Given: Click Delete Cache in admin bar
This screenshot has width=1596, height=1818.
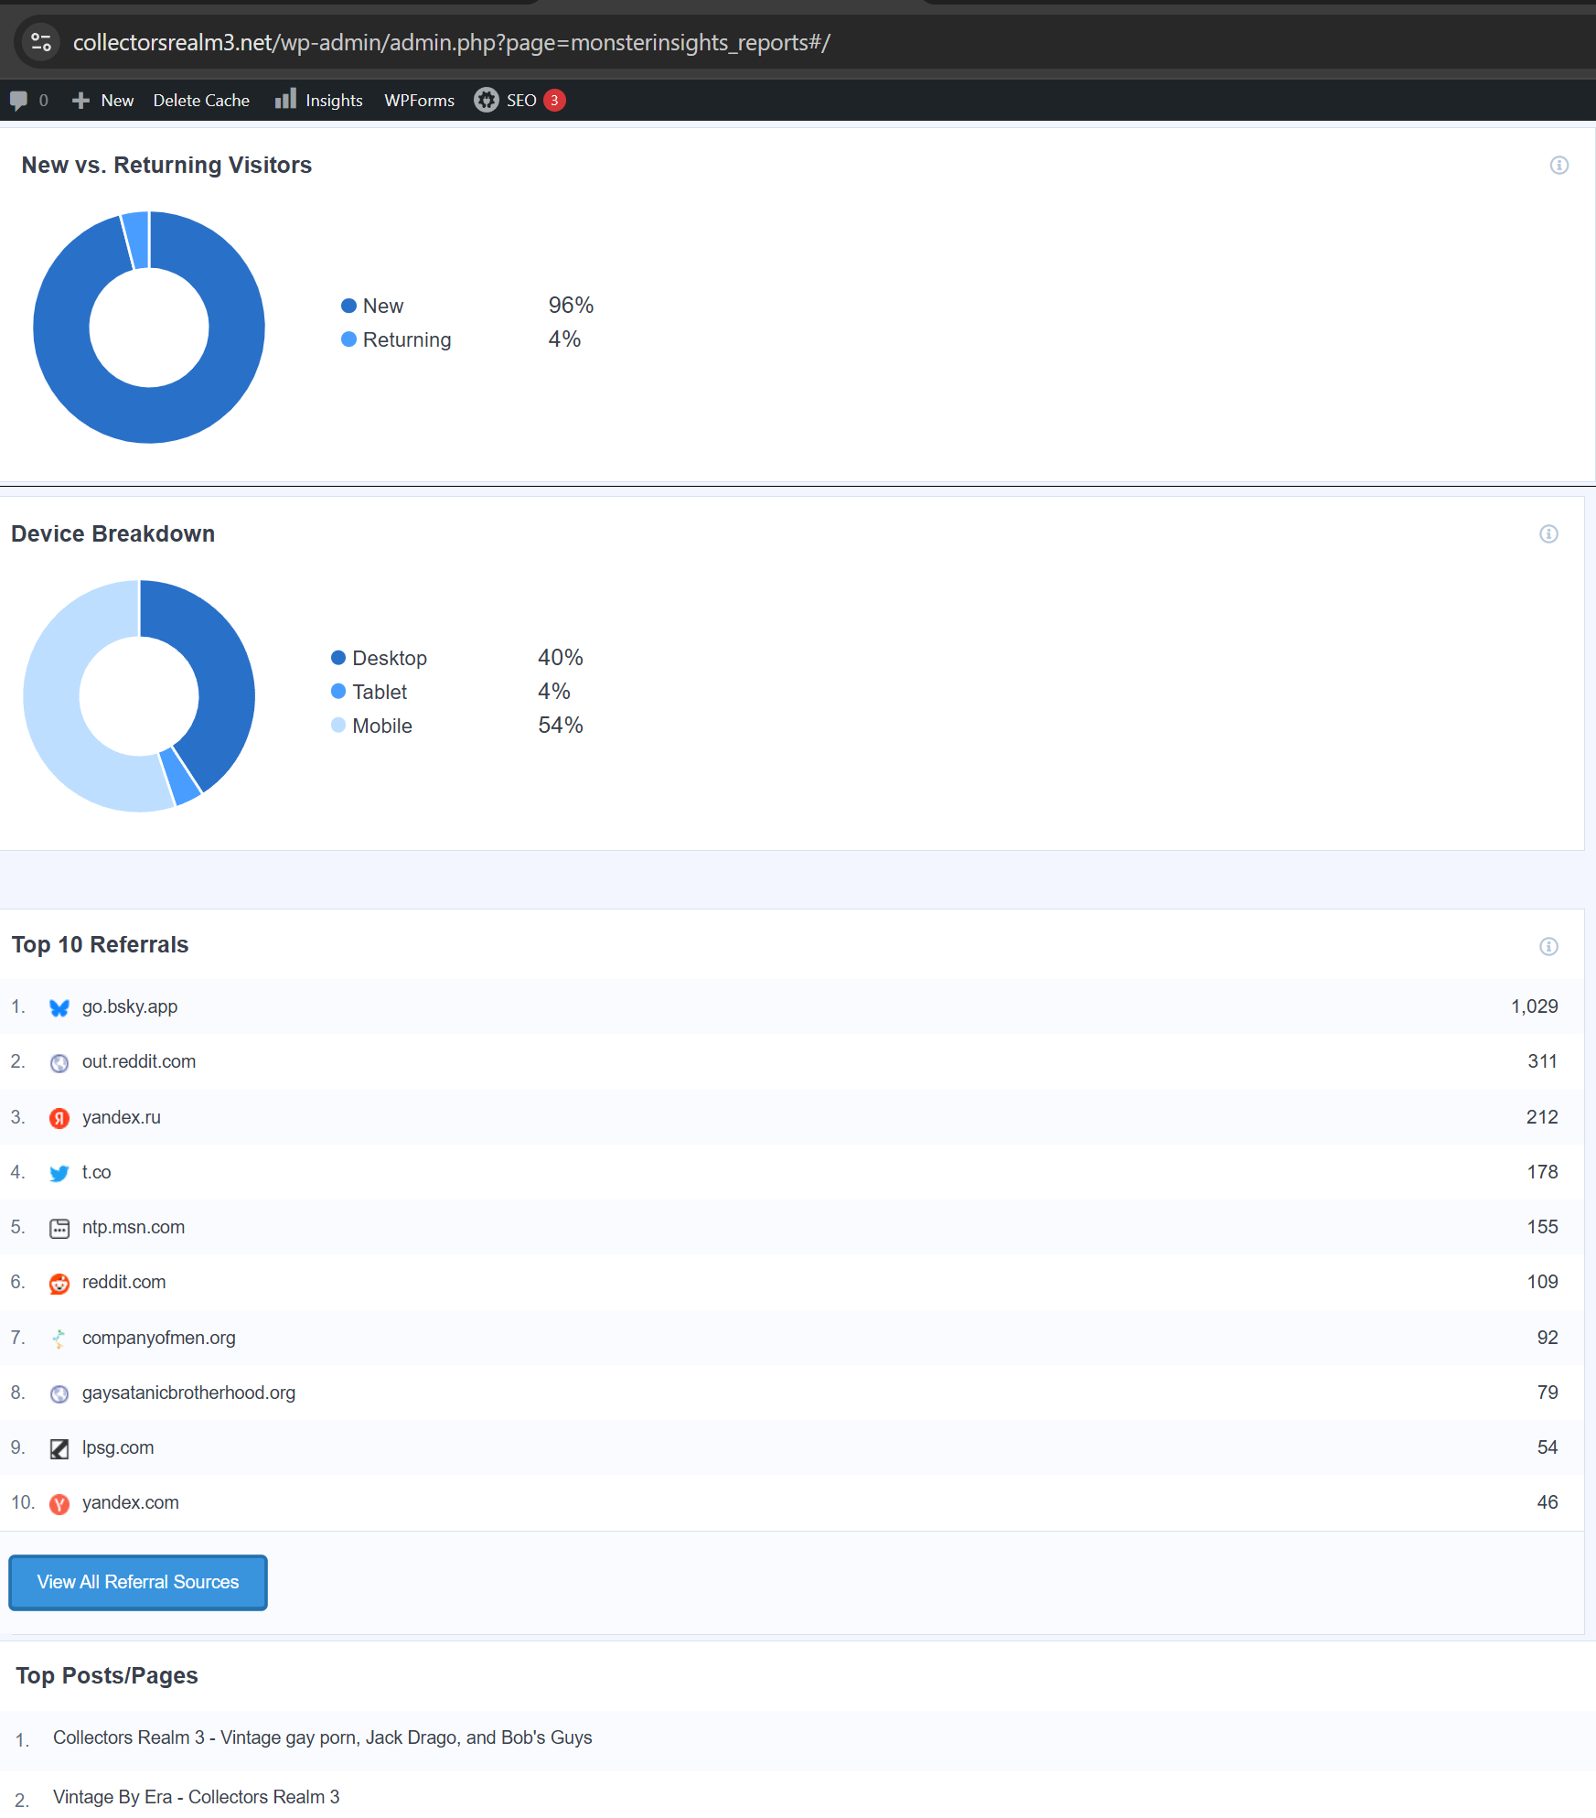Looking at the screenshot, I should pyautogui.click(x=201, y=101).
